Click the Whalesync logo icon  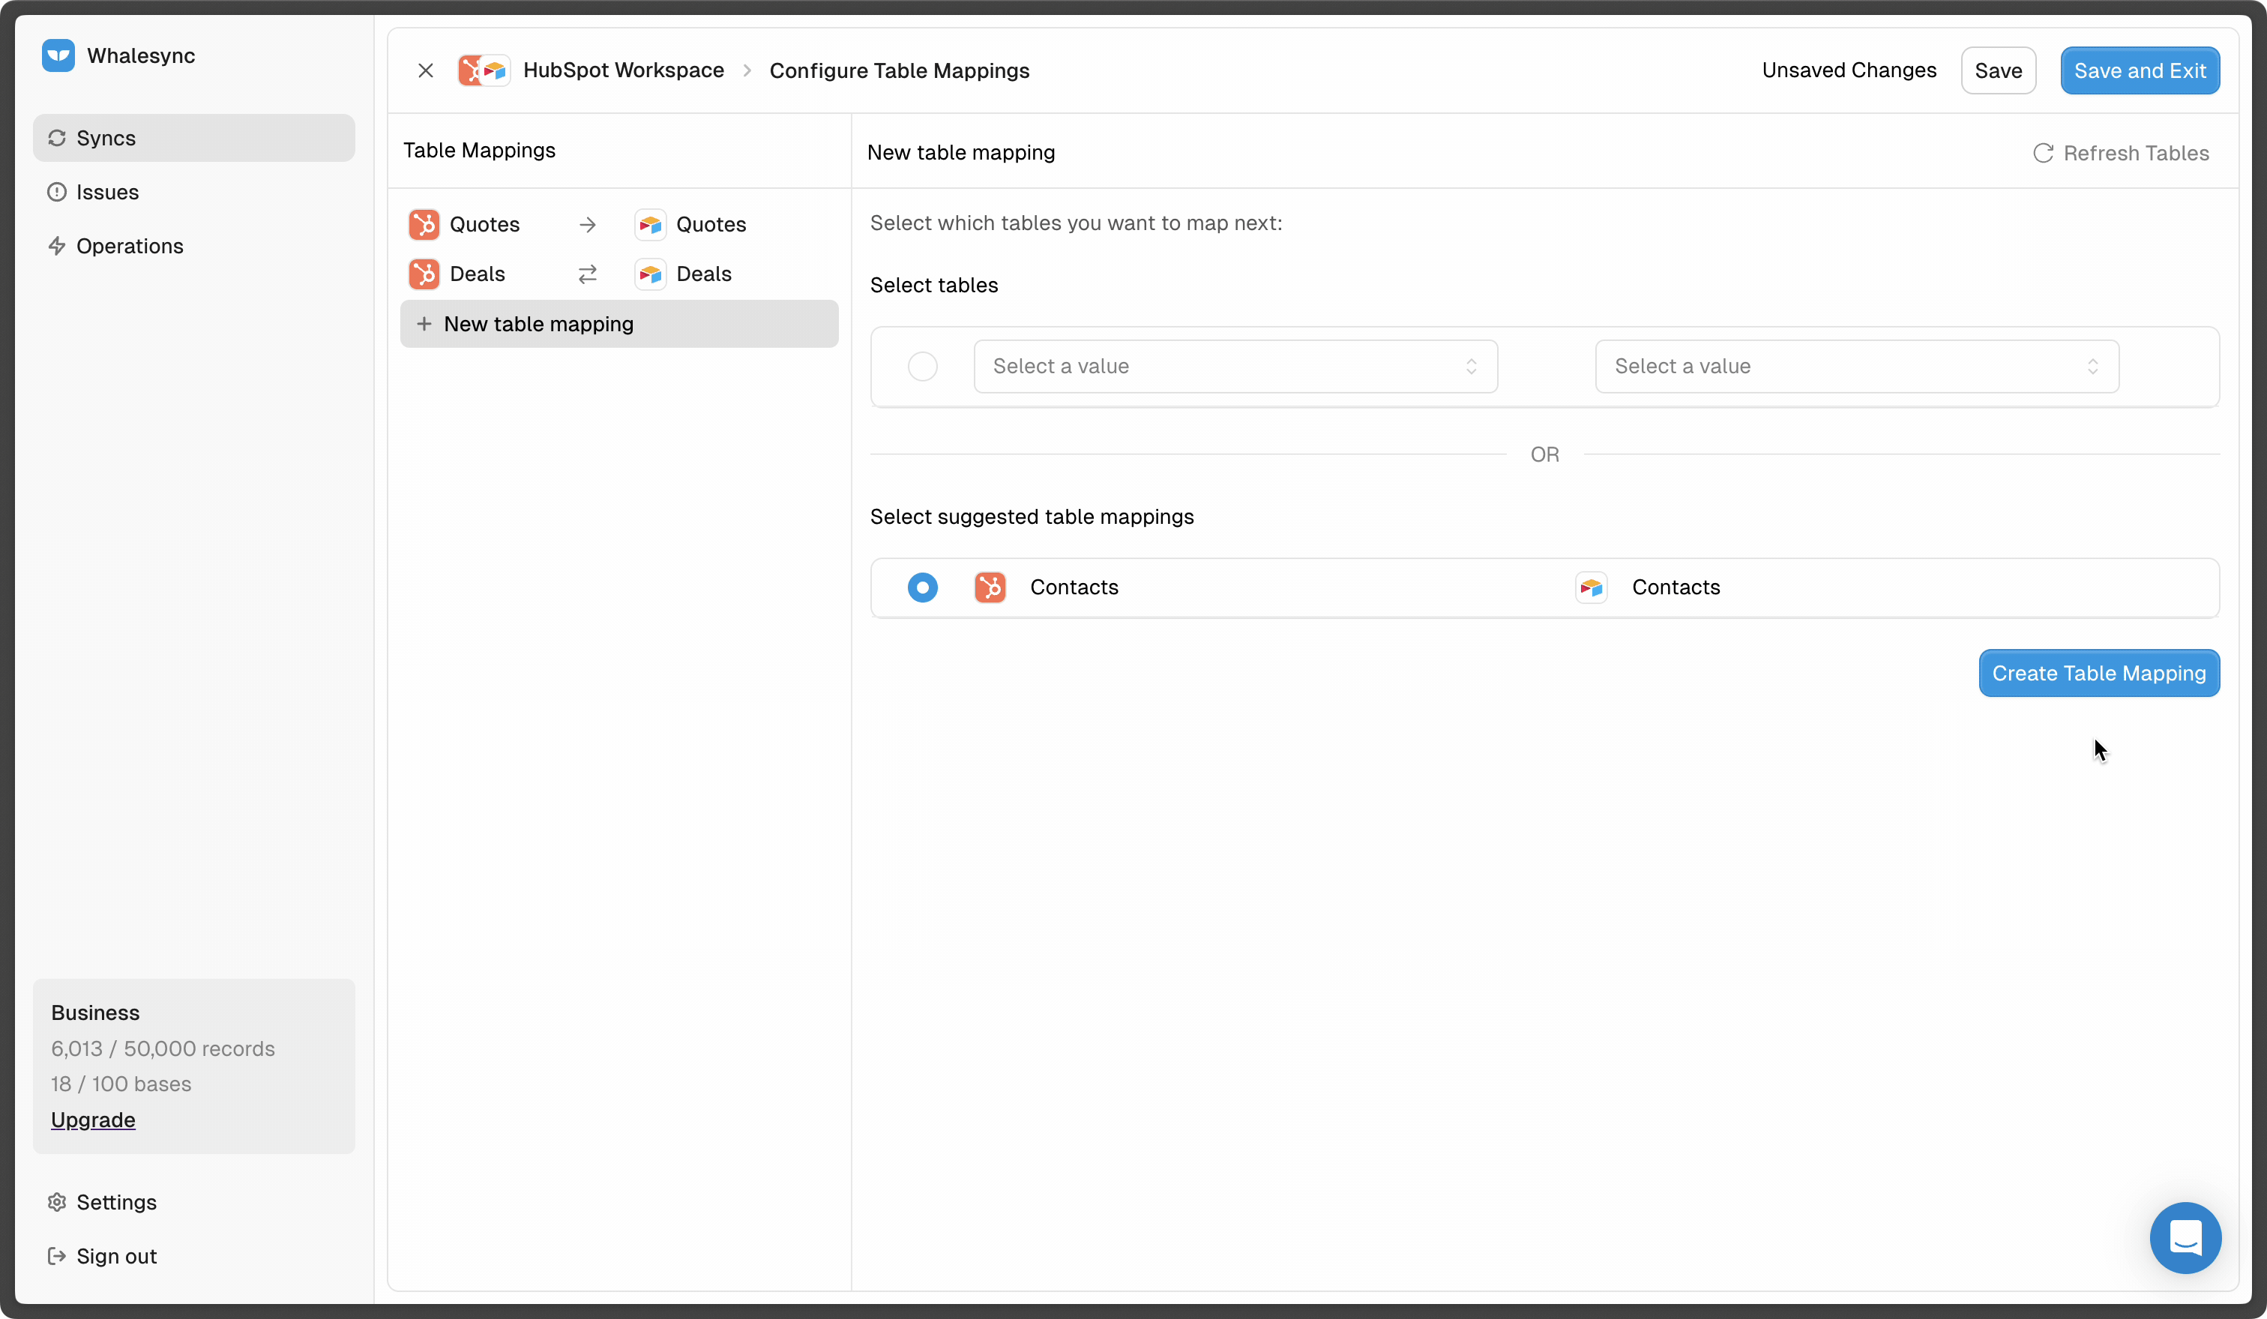click(58, 55)
